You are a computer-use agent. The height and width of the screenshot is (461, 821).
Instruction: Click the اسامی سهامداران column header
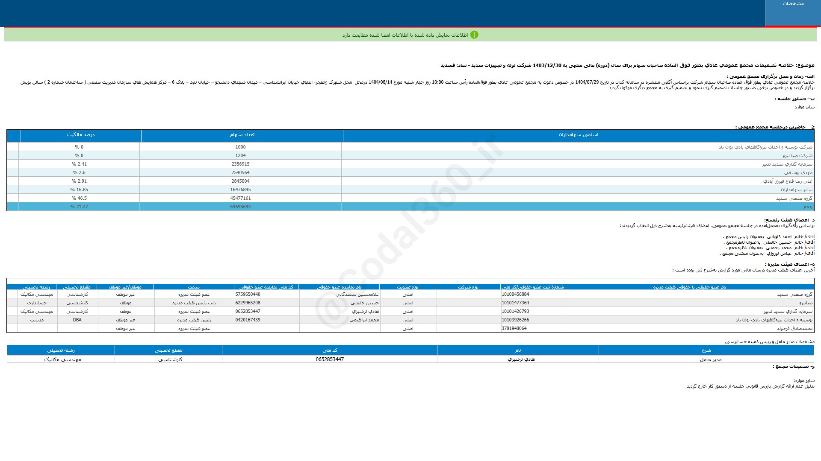(578, 135)
